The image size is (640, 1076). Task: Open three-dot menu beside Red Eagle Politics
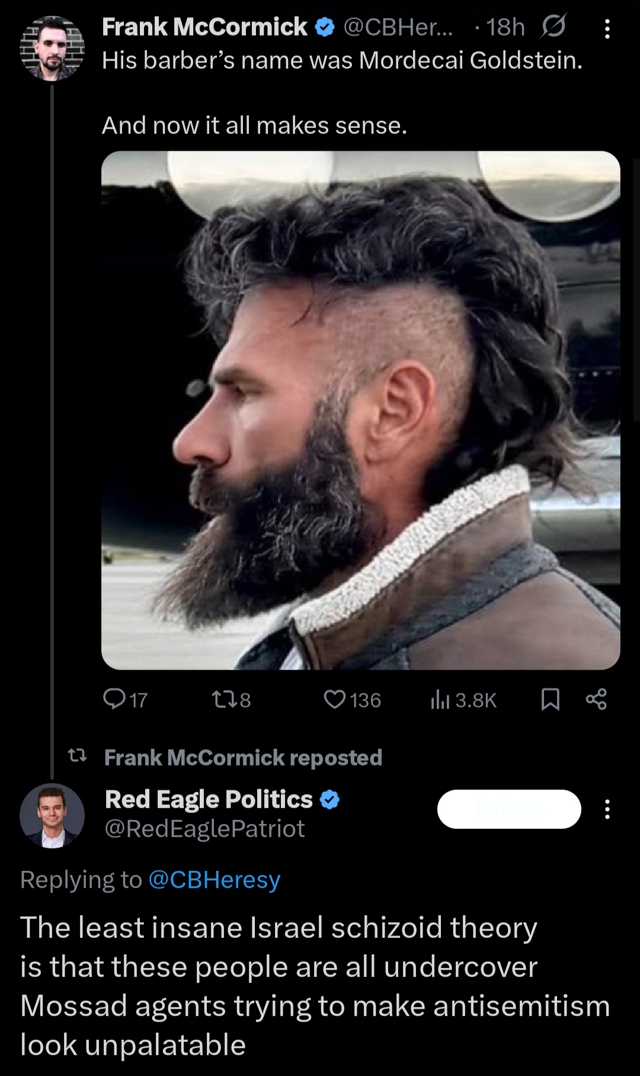[x=607, y=809]
